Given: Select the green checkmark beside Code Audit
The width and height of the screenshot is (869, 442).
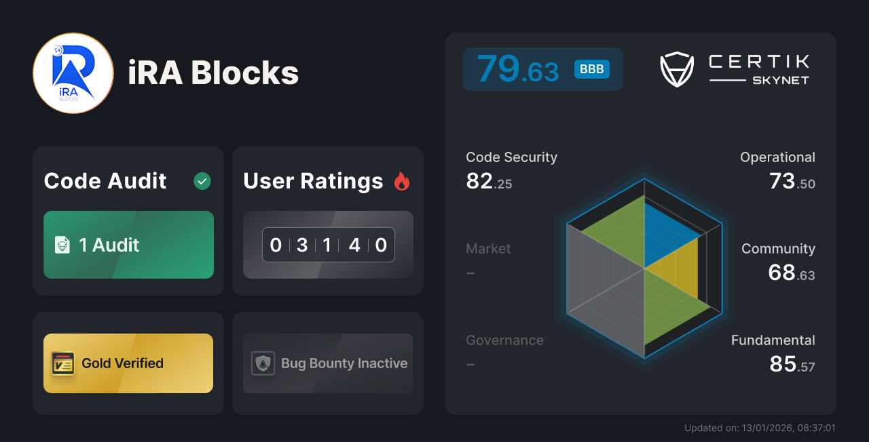Looking at the screenshot, I should pos(202,180).
